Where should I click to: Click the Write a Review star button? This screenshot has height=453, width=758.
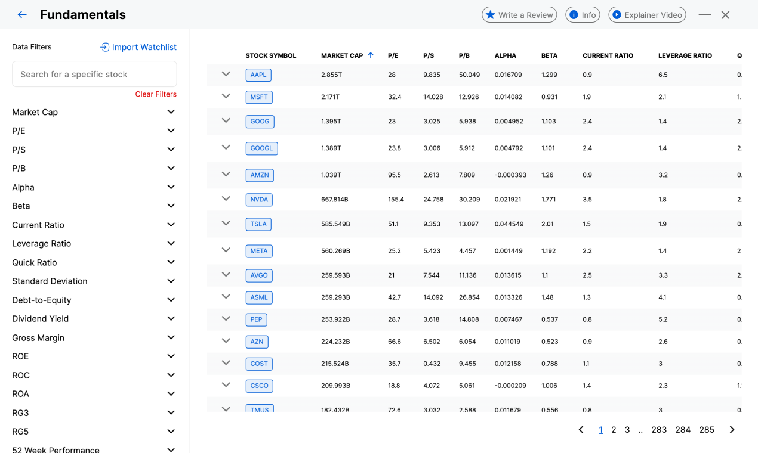click(519, 15)
